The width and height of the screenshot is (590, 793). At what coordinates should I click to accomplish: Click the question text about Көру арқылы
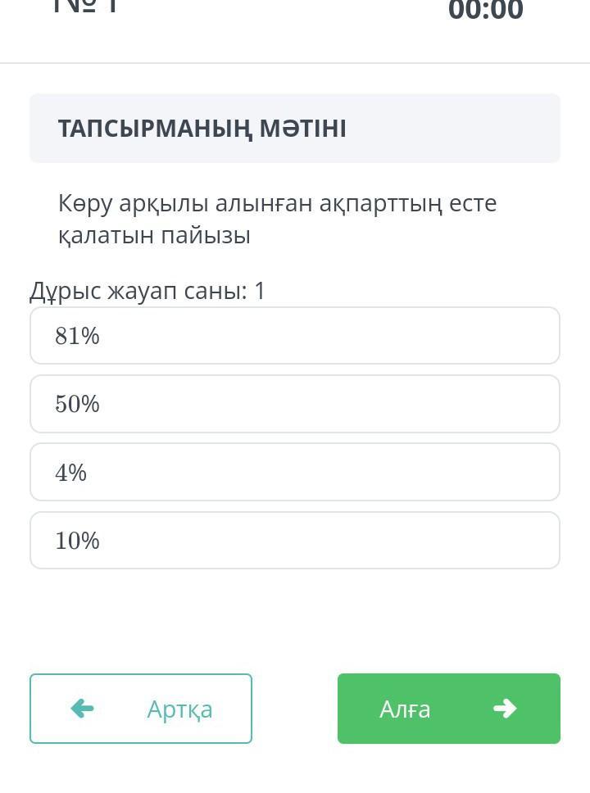pyautogui.click(x=277, y=203)
